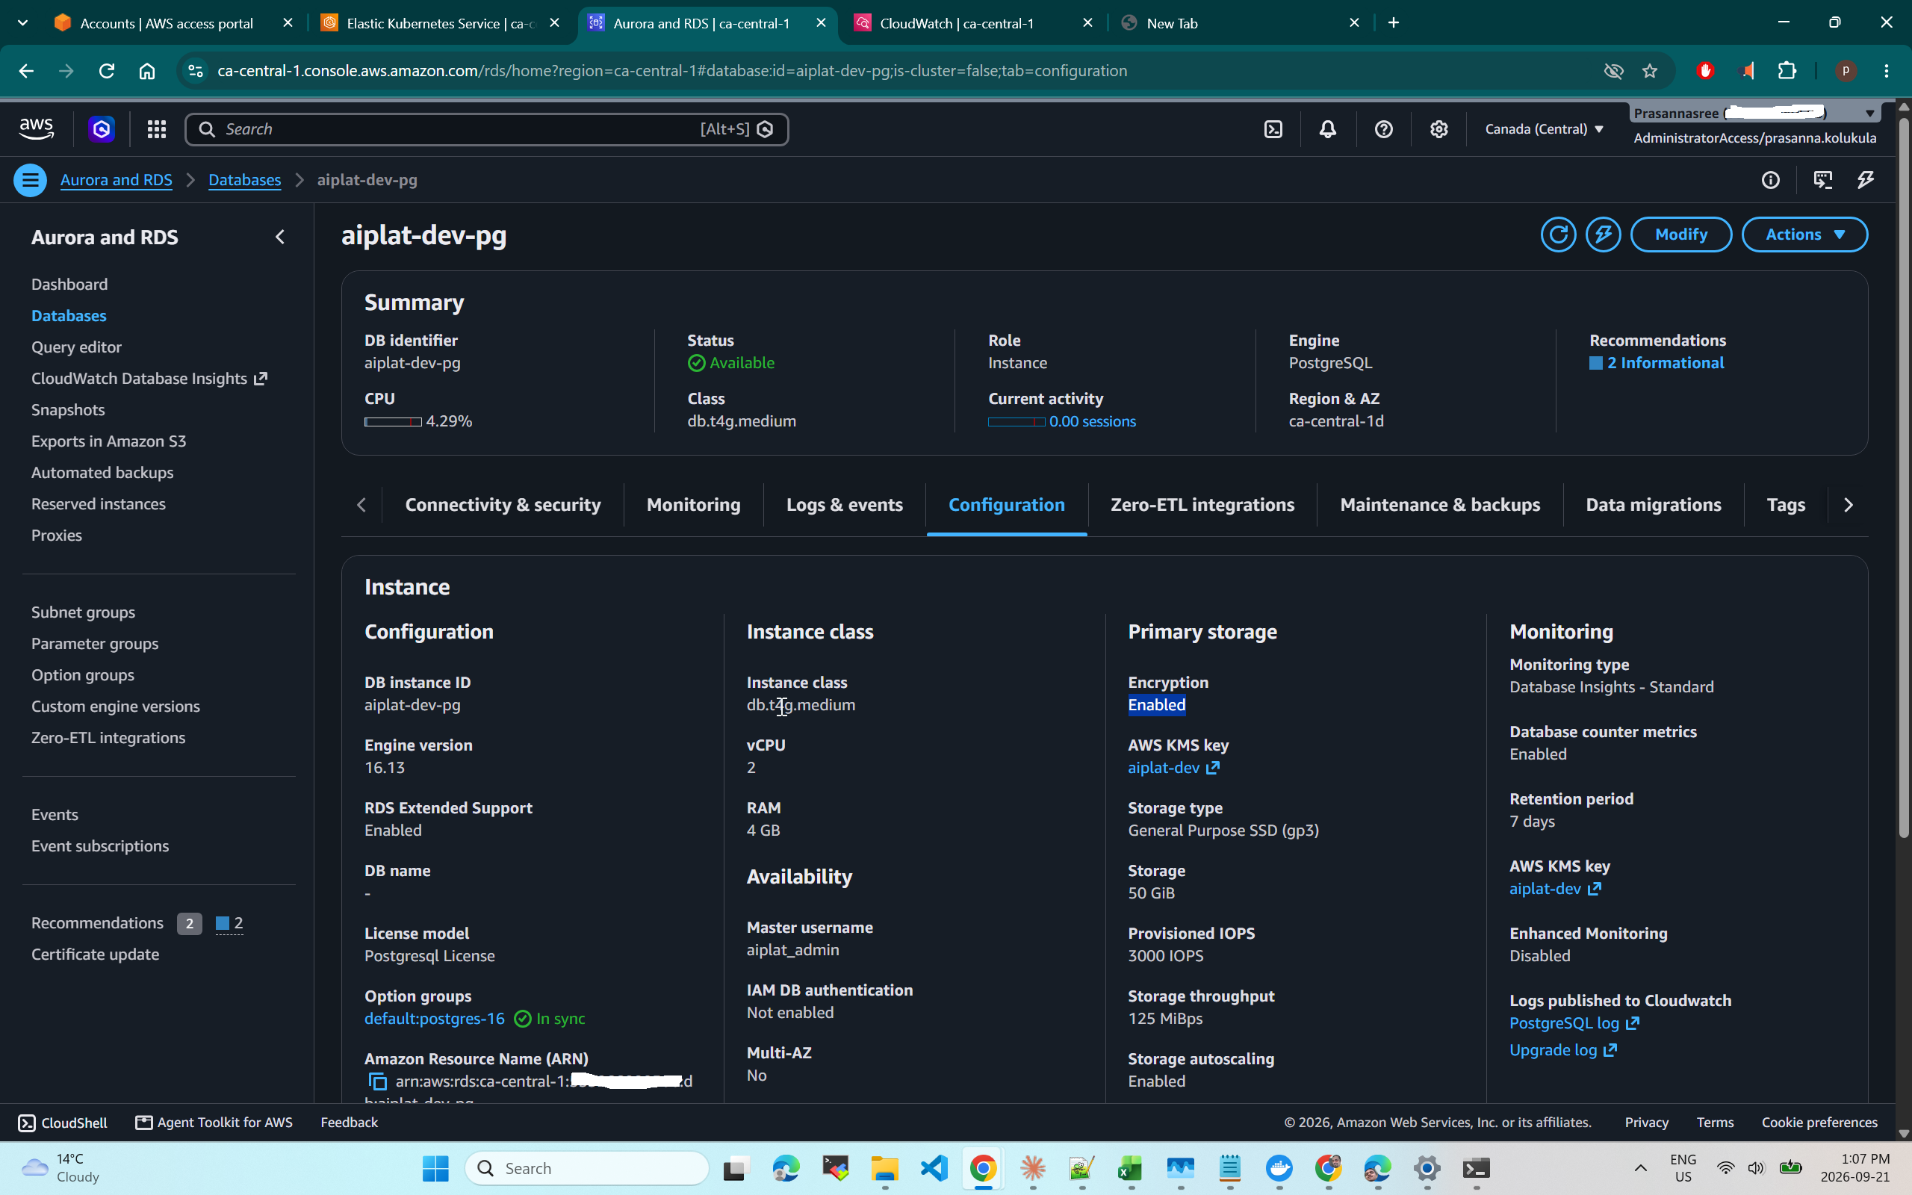Click the AWS console search field
Image resolution: width=1912 pixels, height=1195 pixels.
click(x=487, y=128)
